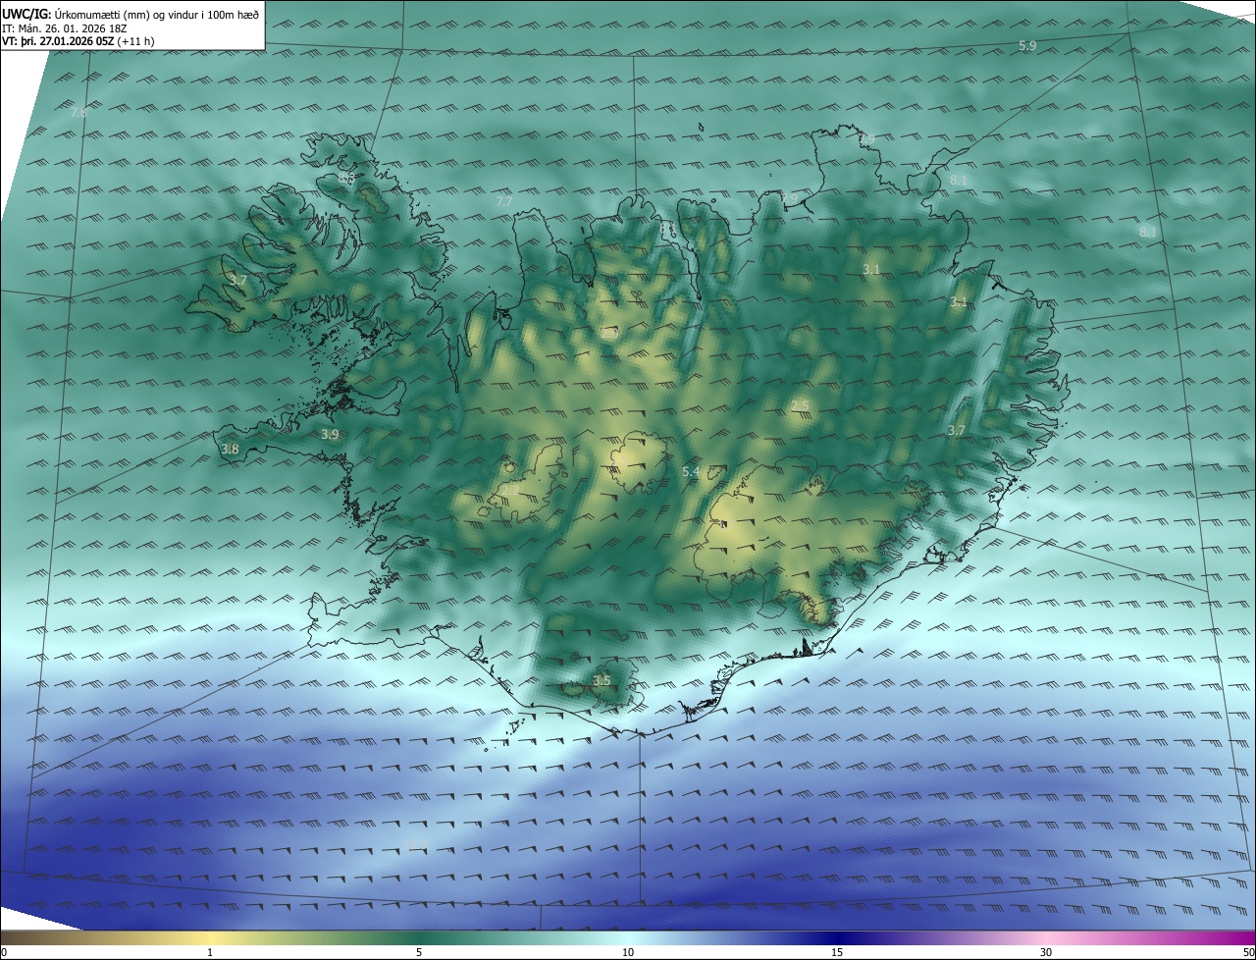The width and height of the screenshot is (1256, 960).
Task: Click the title line 'UWC/IG: Úrkomumætti (mm) og vindur'
Action: pyautogui.click(x=131, y=14)
